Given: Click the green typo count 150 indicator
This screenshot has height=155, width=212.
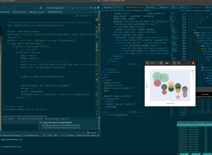Looking at the screenshot, I should (x=88, y=16).
